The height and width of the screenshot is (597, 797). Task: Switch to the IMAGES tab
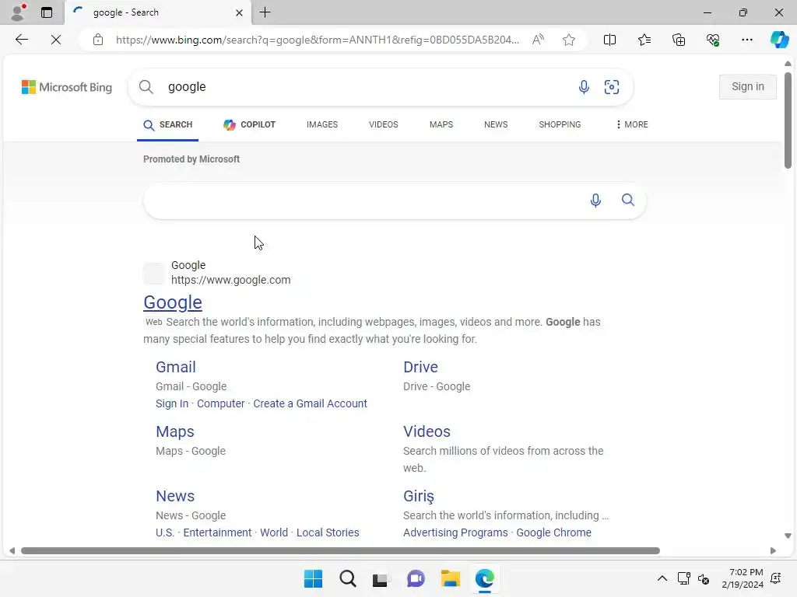click(x=321, y=125)
